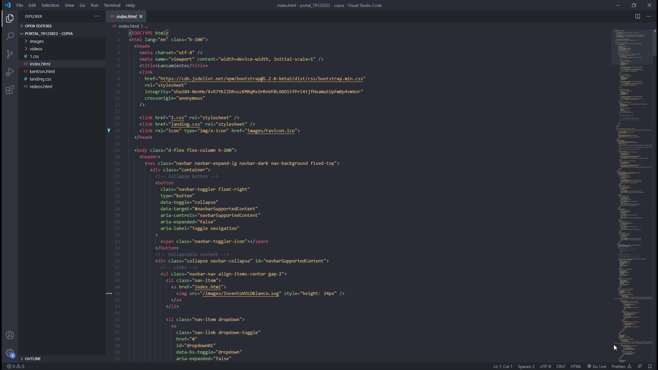Close the index.html editor tab
This screenshot has width=658, height=370.
pos(141,16)
